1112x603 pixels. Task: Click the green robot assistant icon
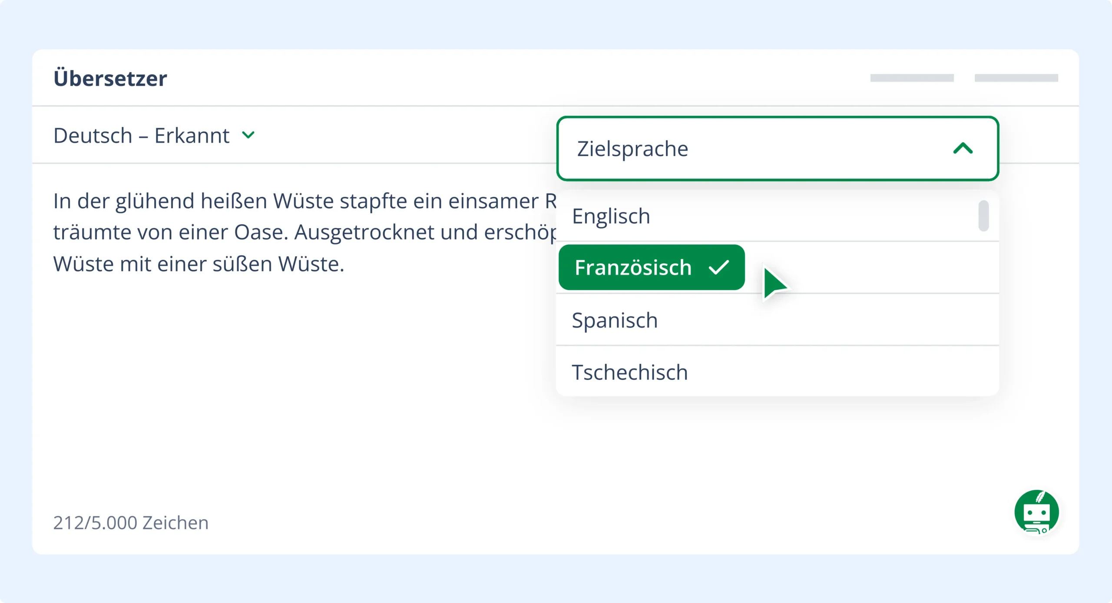[x=1036, y=512]
